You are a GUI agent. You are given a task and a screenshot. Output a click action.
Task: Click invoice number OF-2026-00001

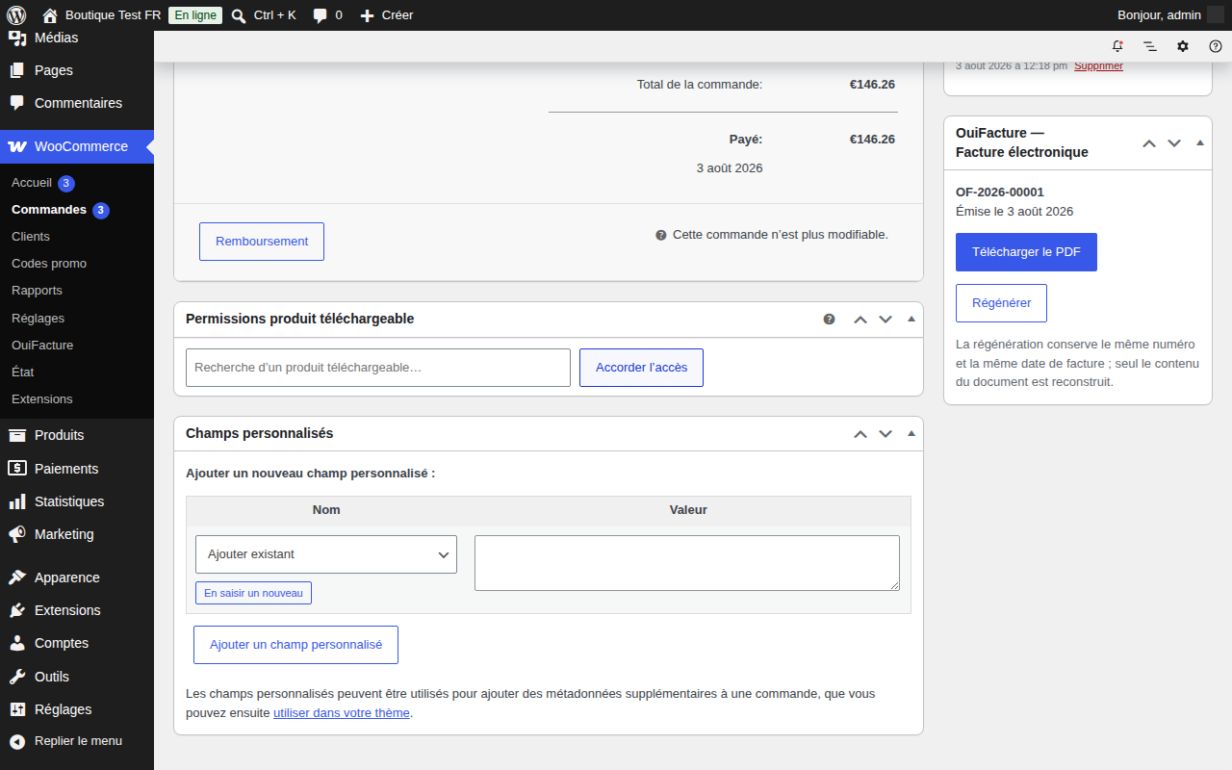coord(1000,192)
